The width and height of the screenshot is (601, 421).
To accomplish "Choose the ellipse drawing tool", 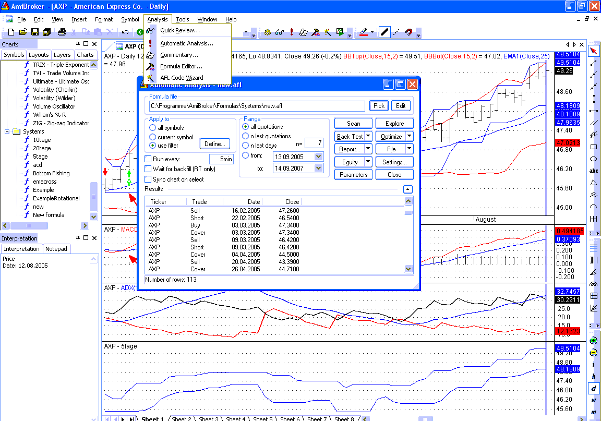I will [x=594, y=159].
